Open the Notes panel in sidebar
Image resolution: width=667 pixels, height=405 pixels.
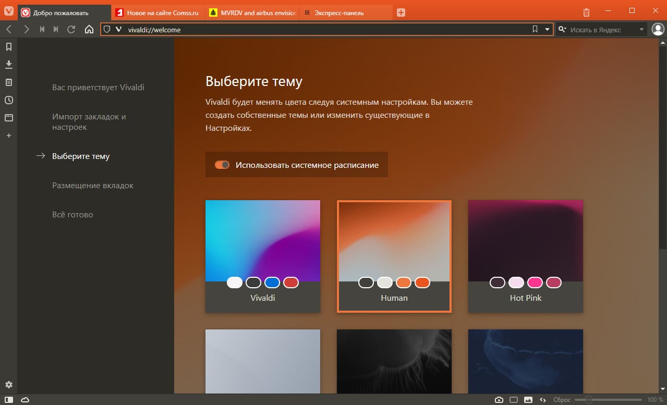pyautogui.click(x=8, y=82)
